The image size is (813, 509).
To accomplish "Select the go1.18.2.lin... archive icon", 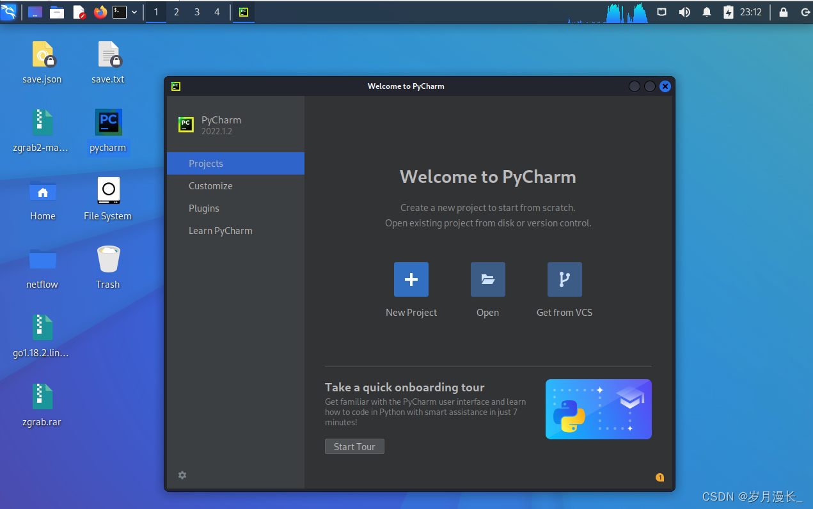I will 43,327.
